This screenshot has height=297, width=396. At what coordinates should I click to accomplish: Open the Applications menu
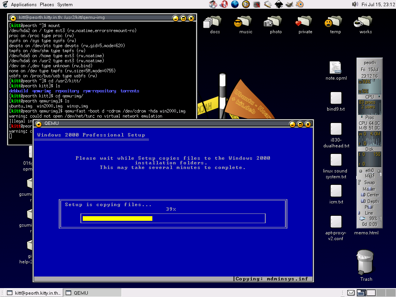coord(24,5)
